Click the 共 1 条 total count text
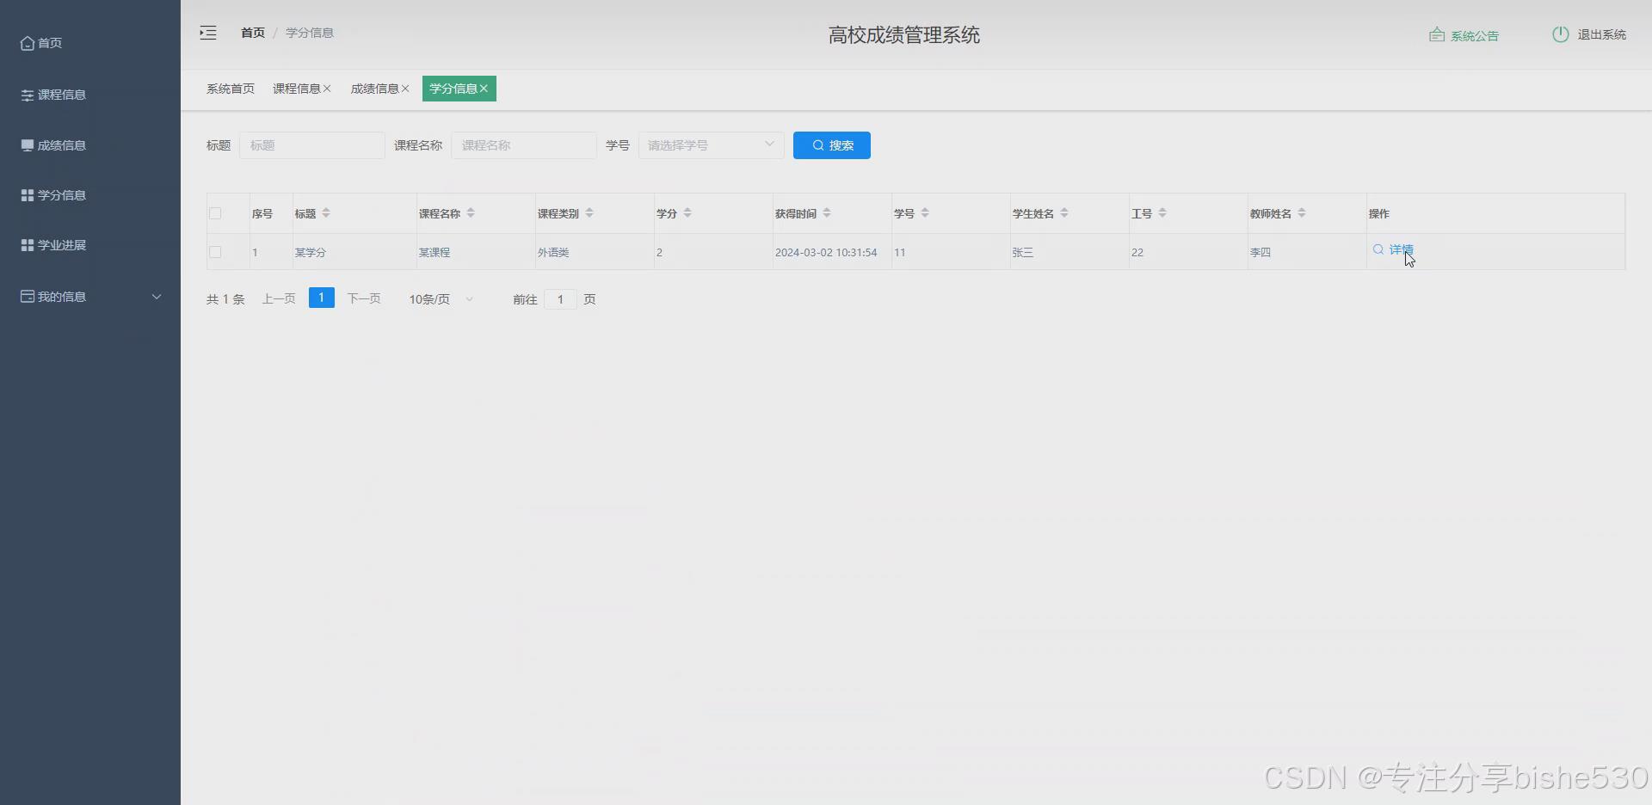The image size is (1652, 805). pyautogui.click(x=225, y=299)
